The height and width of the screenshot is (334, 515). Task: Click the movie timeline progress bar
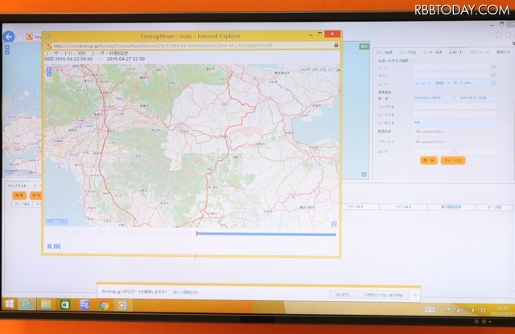click(x=266, y=234)
